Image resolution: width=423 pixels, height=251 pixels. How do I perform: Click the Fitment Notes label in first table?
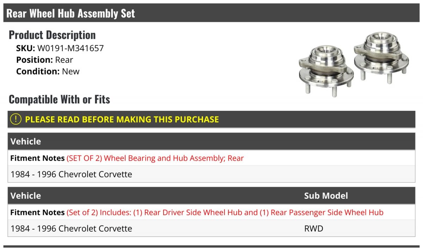click(x=37, y=158)
